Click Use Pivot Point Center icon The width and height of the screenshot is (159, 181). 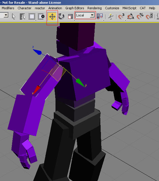point(100,16)
